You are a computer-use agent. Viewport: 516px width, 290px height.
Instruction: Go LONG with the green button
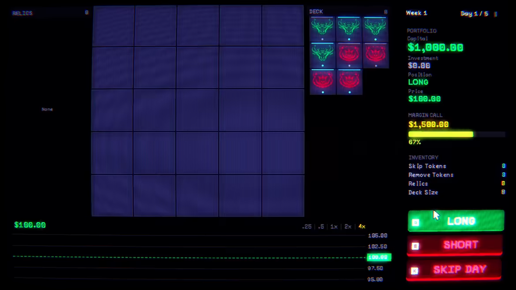tap(456, 221)
